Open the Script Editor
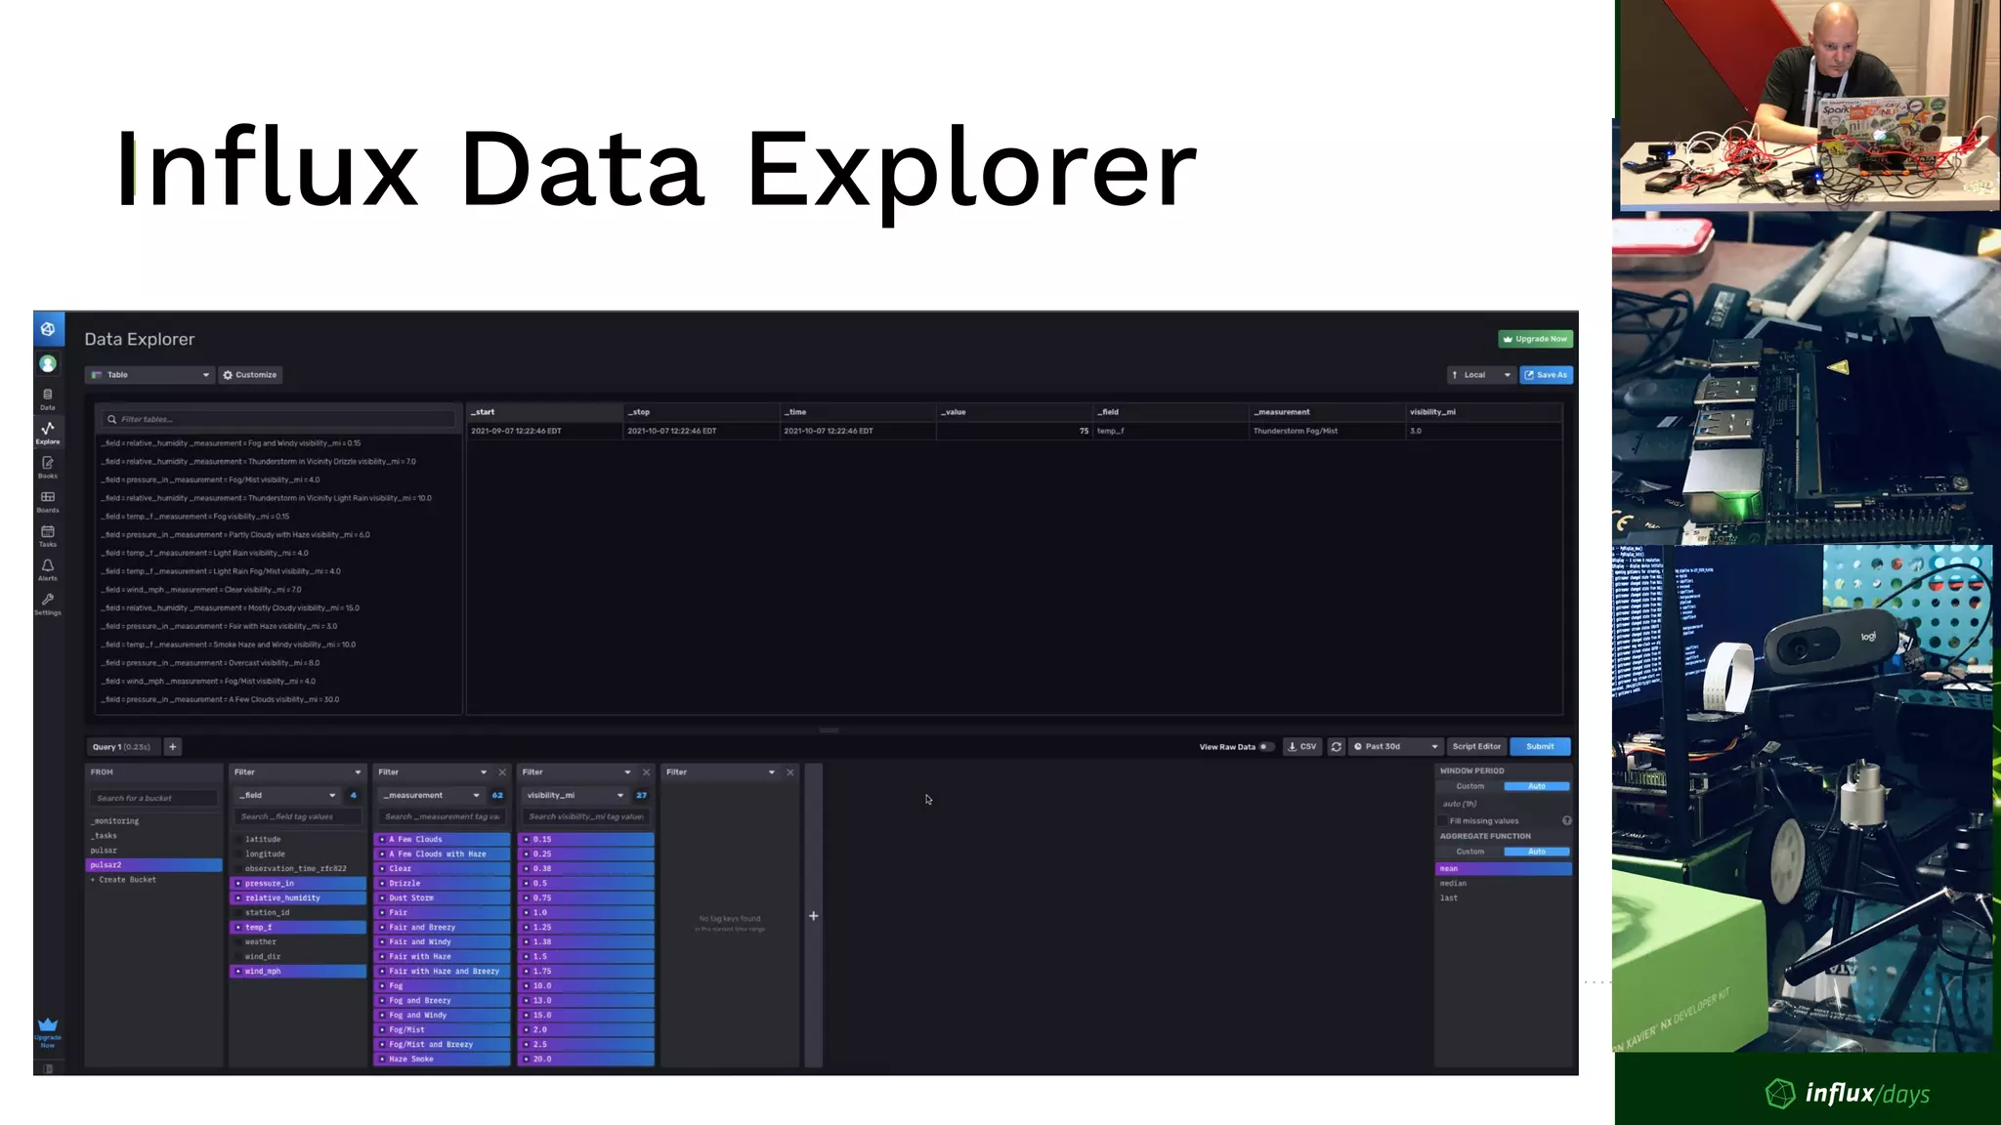Viewport: 2001px width, 1125px height. pos(1476,747)
